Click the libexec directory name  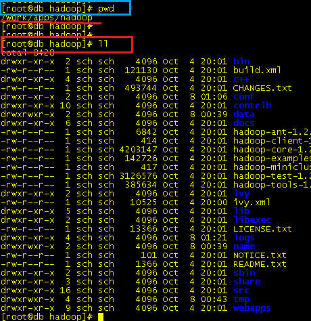(252, 220)
